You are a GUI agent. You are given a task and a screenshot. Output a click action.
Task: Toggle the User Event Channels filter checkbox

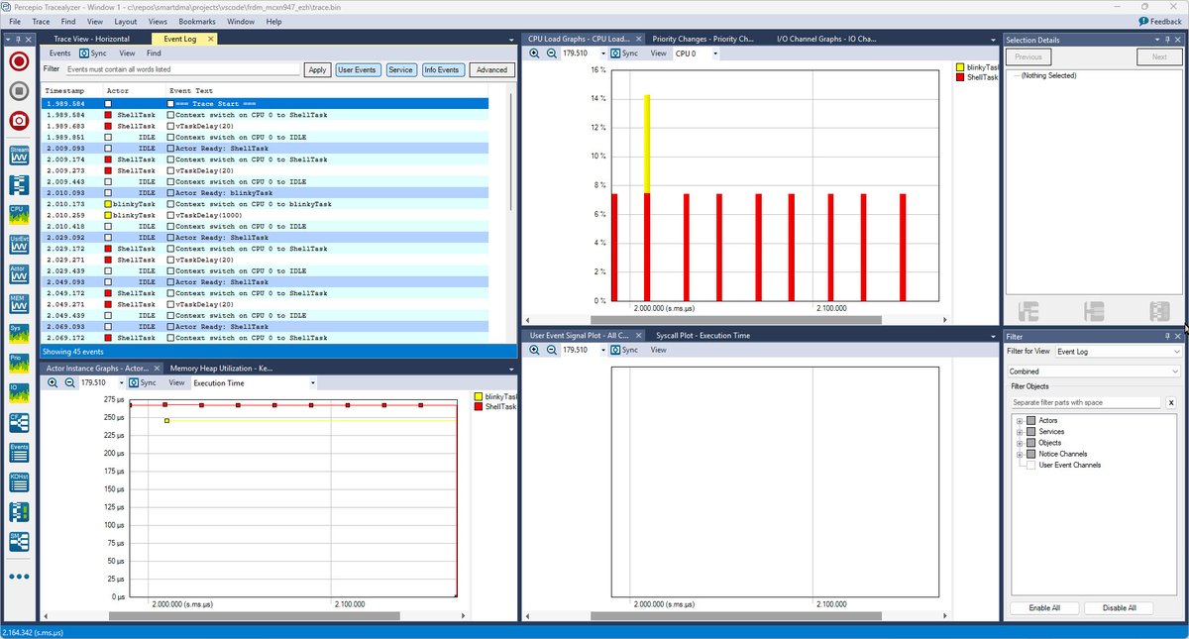point(1030,465)
